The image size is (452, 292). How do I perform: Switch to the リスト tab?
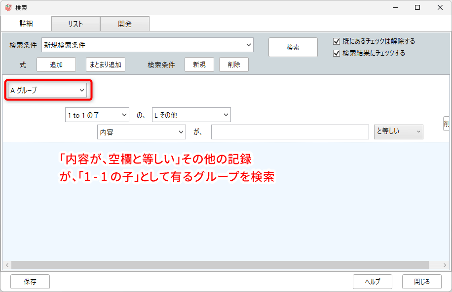tap(75, 24)
